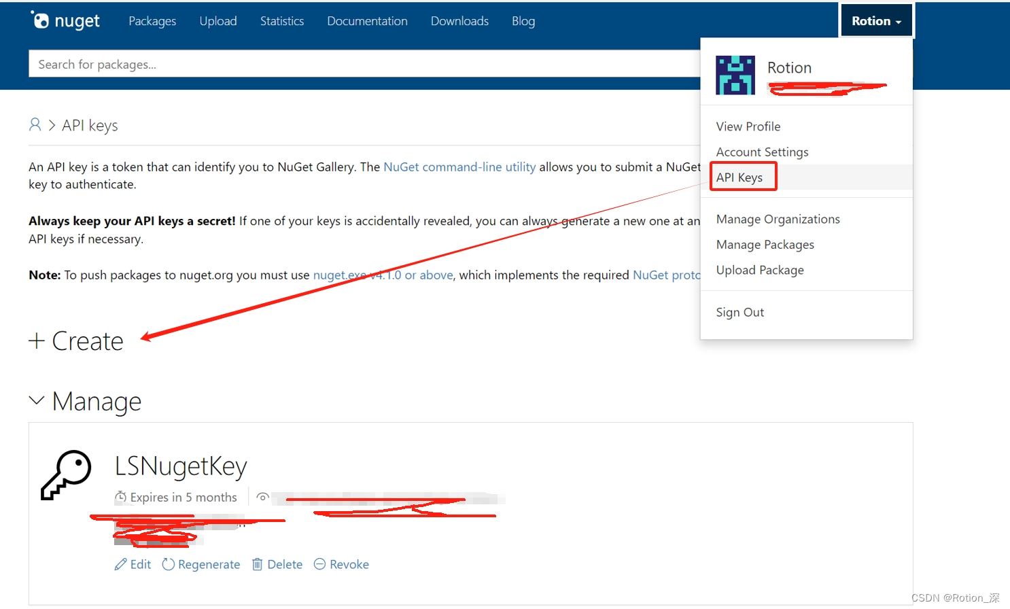Open the NuGet command-line utility link
This screenshot has width=1010, height=609.
[459, 167]
